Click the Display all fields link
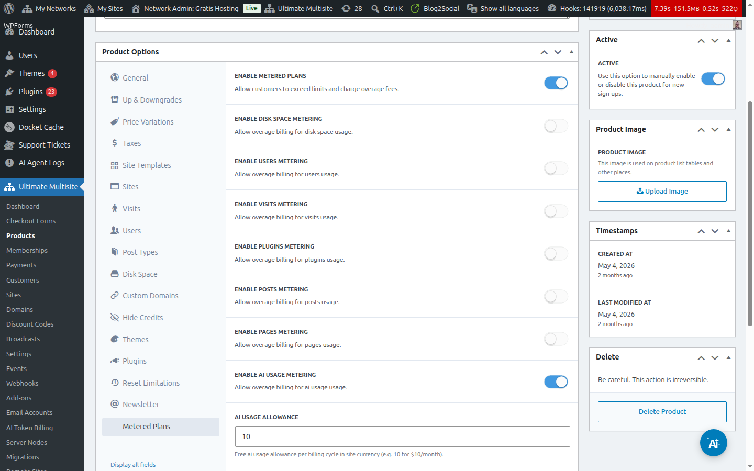The height and width of the screenshot is (471, 754). (133, 465)
